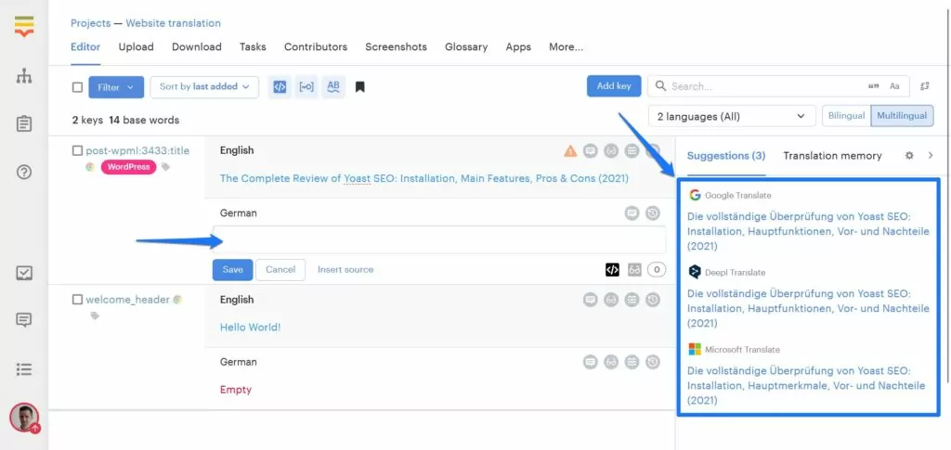Screen dimensions: 951x450
Task: Open Website translation breadcrumb link
Action: [x=173, y=23]
